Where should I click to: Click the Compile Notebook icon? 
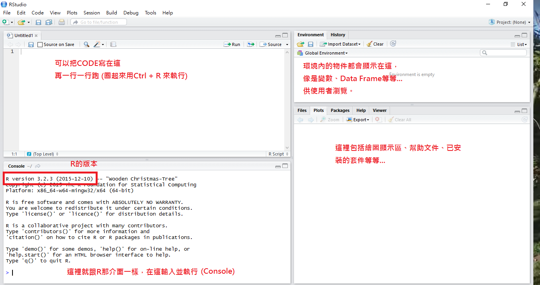point(113,44)
